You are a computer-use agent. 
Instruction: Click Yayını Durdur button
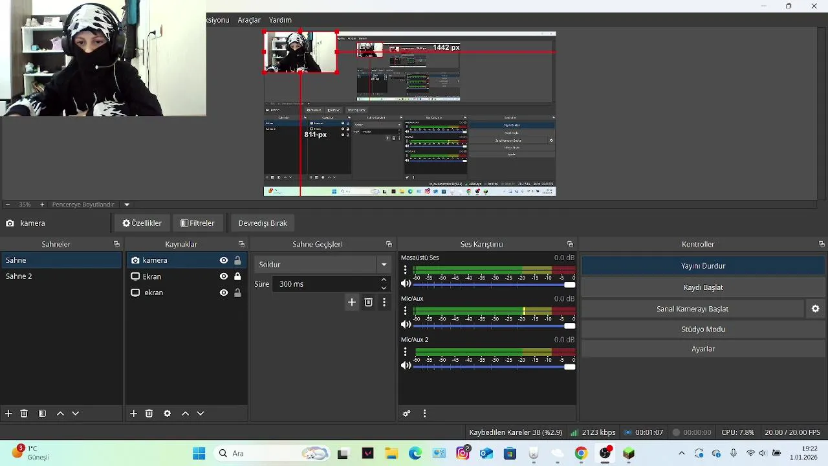coord(703,266)
